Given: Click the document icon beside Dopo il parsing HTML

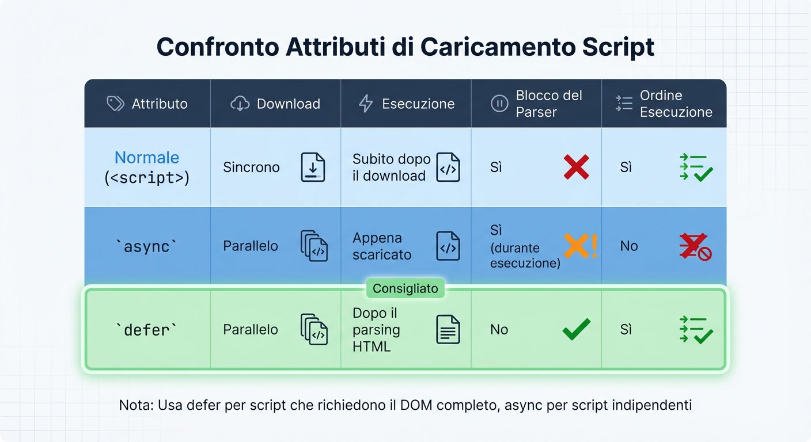Looking at the screenshot, I should click(448, 329).
